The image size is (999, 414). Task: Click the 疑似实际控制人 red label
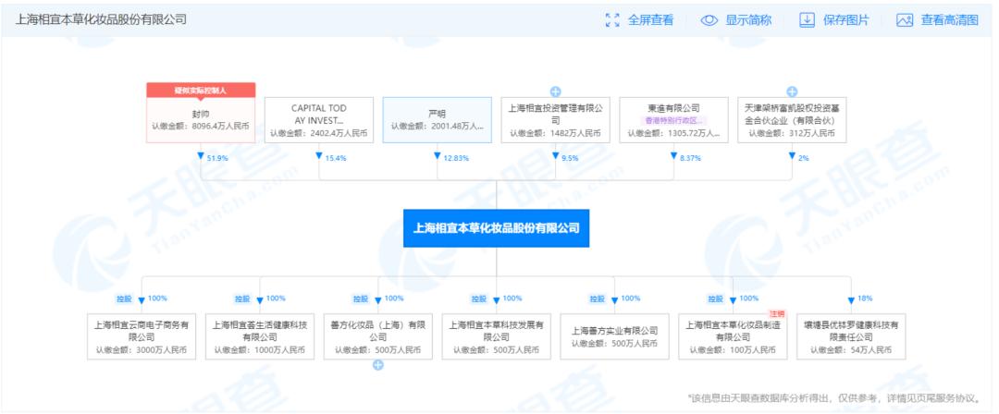coord(201,90)
